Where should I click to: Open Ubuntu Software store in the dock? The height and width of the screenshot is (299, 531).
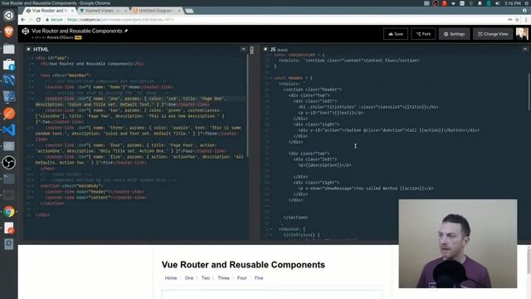(x=9, y=65)
